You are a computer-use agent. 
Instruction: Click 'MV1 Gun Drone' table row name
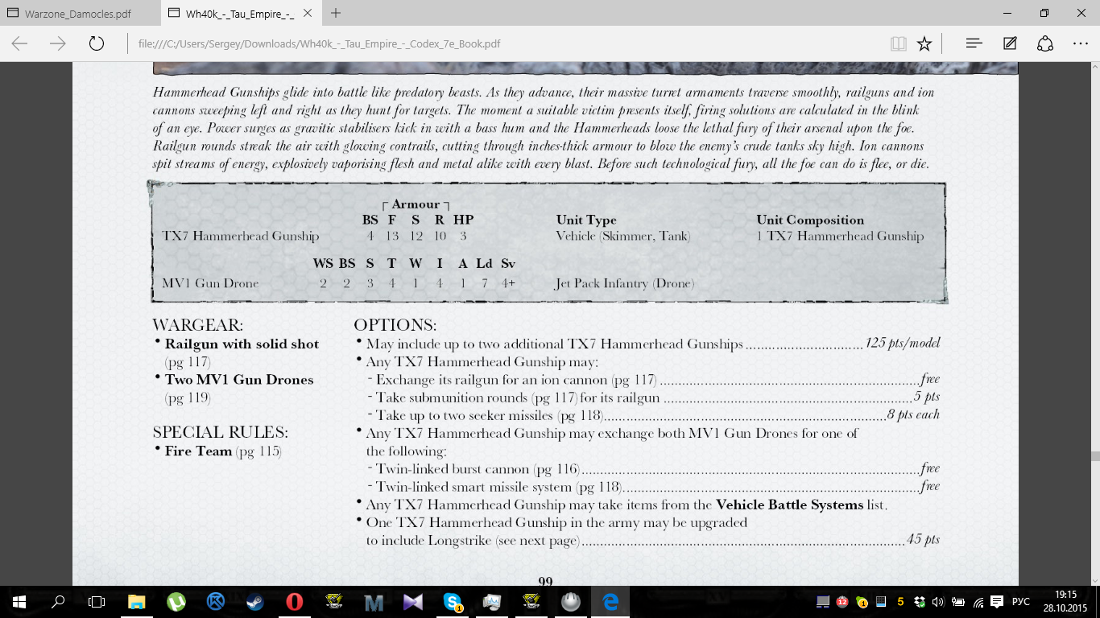coord(210,283)
